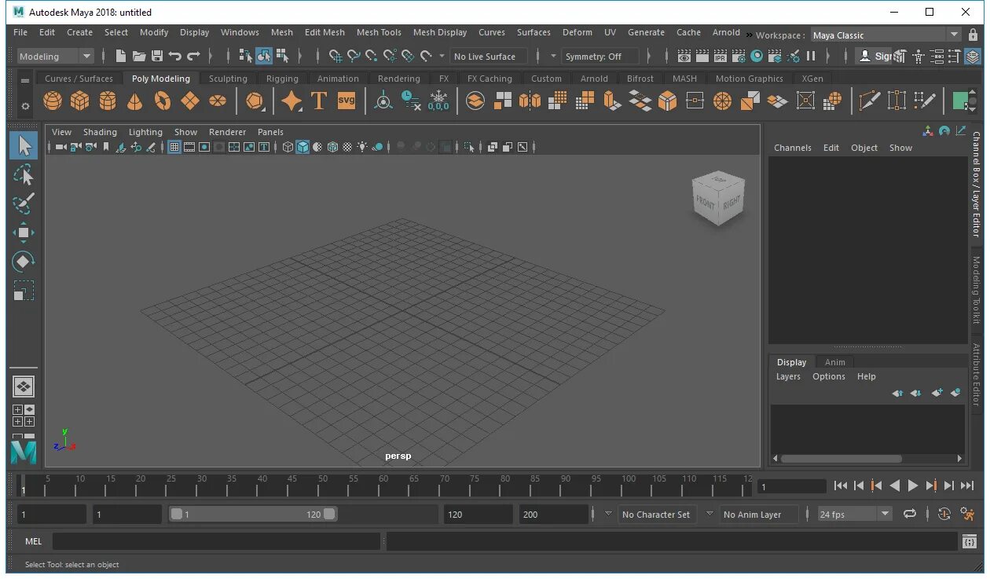Open the shelf options gear menu

pyautogui.click(x=25, y=105)
